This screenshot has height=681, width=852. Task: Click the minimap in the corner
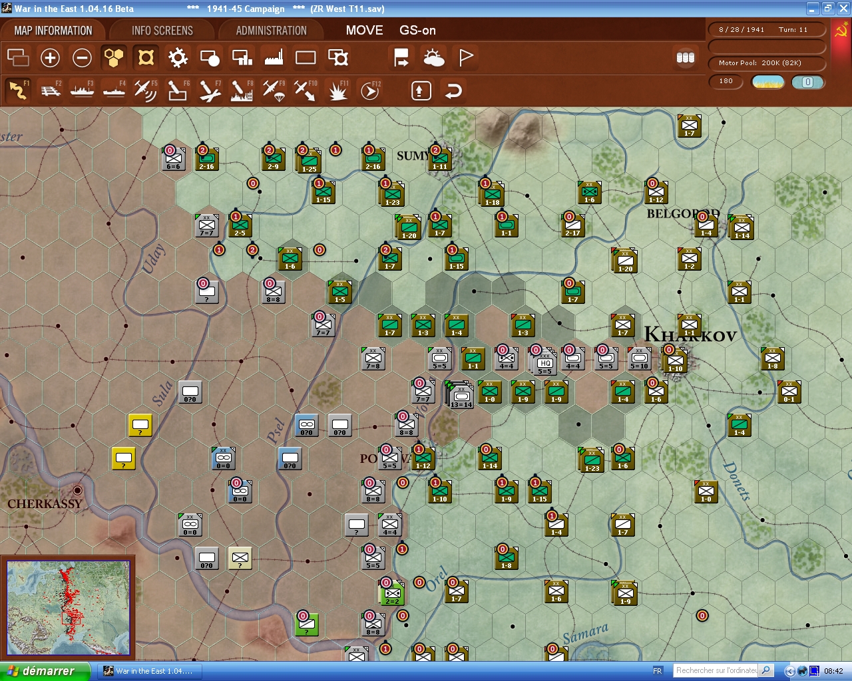point(69,609)
